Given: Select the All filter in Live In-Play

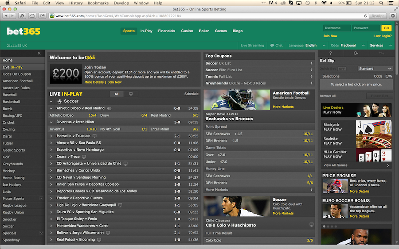Looking at the screenshot, I should 117,94.
